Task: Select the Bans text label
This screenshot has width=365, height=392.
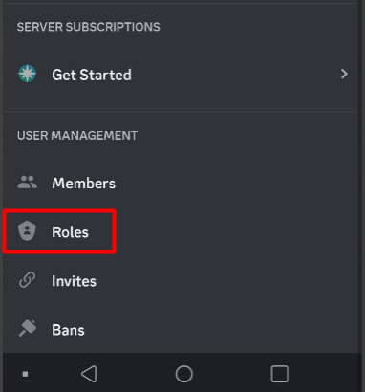Action: [x=68, y=330]
